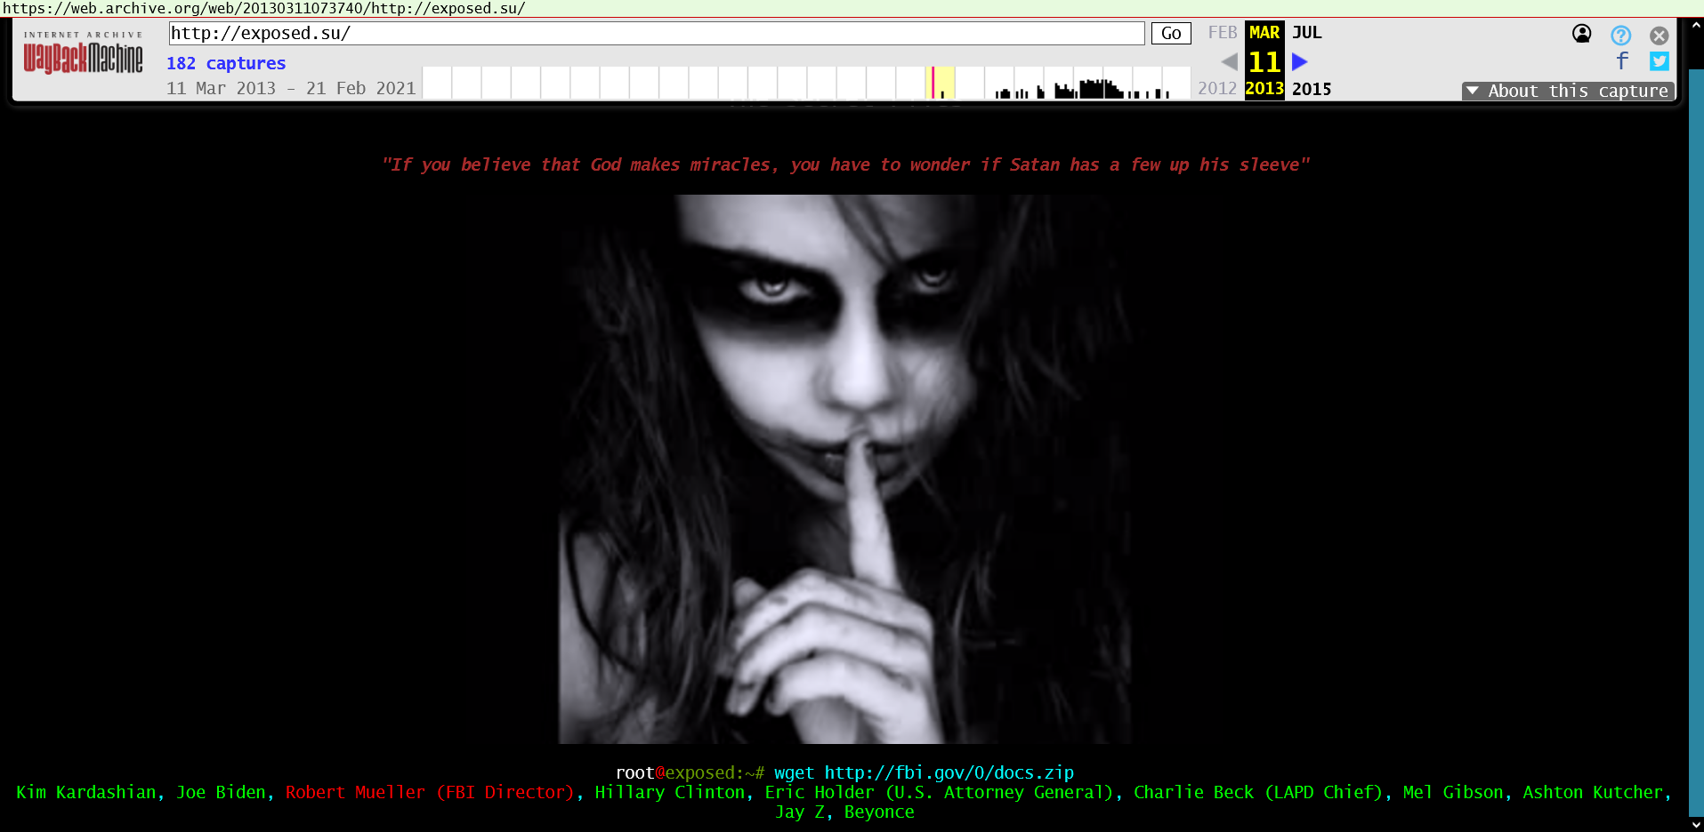Click the web.archive.org address bar URL
This screenshot has height=832, width=1704.
tap(263, 8)
